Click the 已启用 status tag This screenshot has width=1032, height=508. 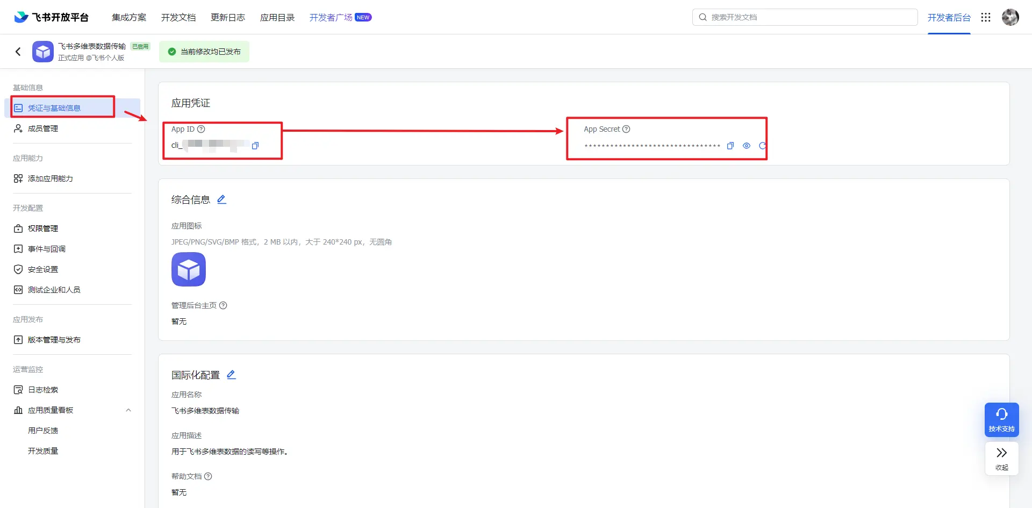[140, 47]
